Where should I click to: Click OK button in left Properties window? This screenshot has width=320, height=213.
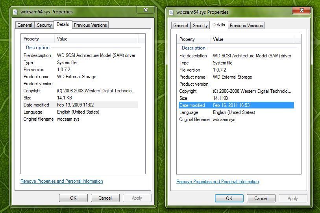pos(73,198)
